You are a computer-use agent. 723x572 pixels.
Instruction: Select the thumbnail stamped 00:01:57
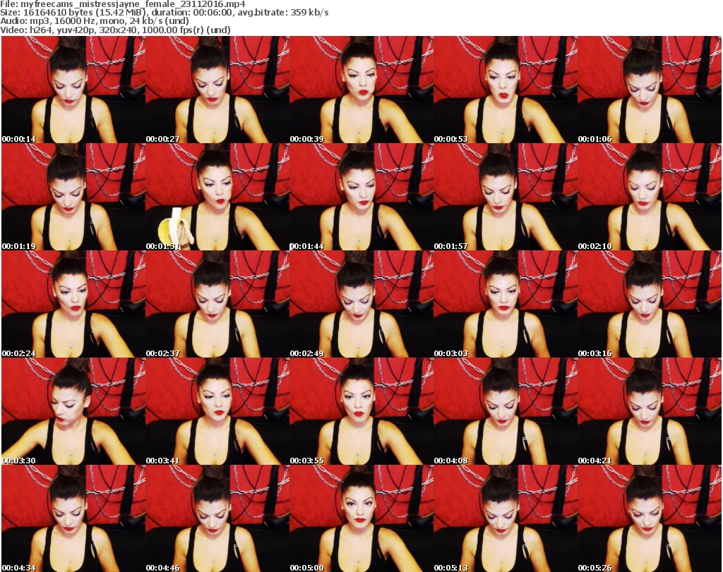pyautogui.click(x=506, y=197)
